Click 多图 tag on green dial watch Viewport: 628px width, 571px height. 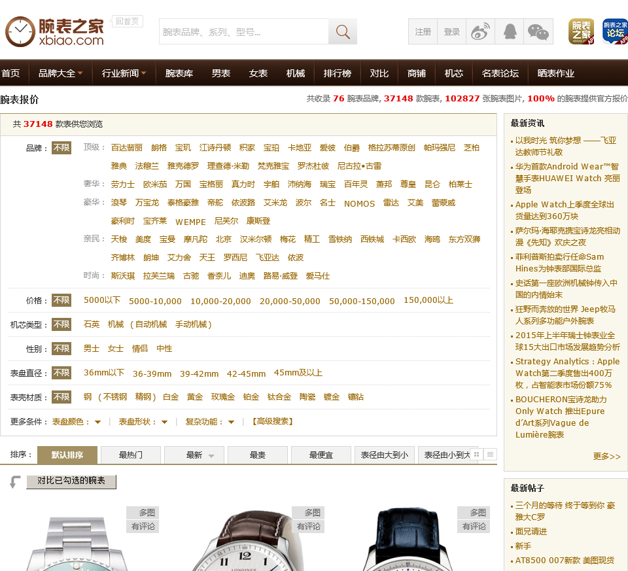coord(143,513)
